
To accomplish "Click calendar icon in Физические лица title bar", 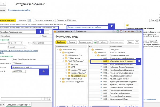I will coord(121,32).
